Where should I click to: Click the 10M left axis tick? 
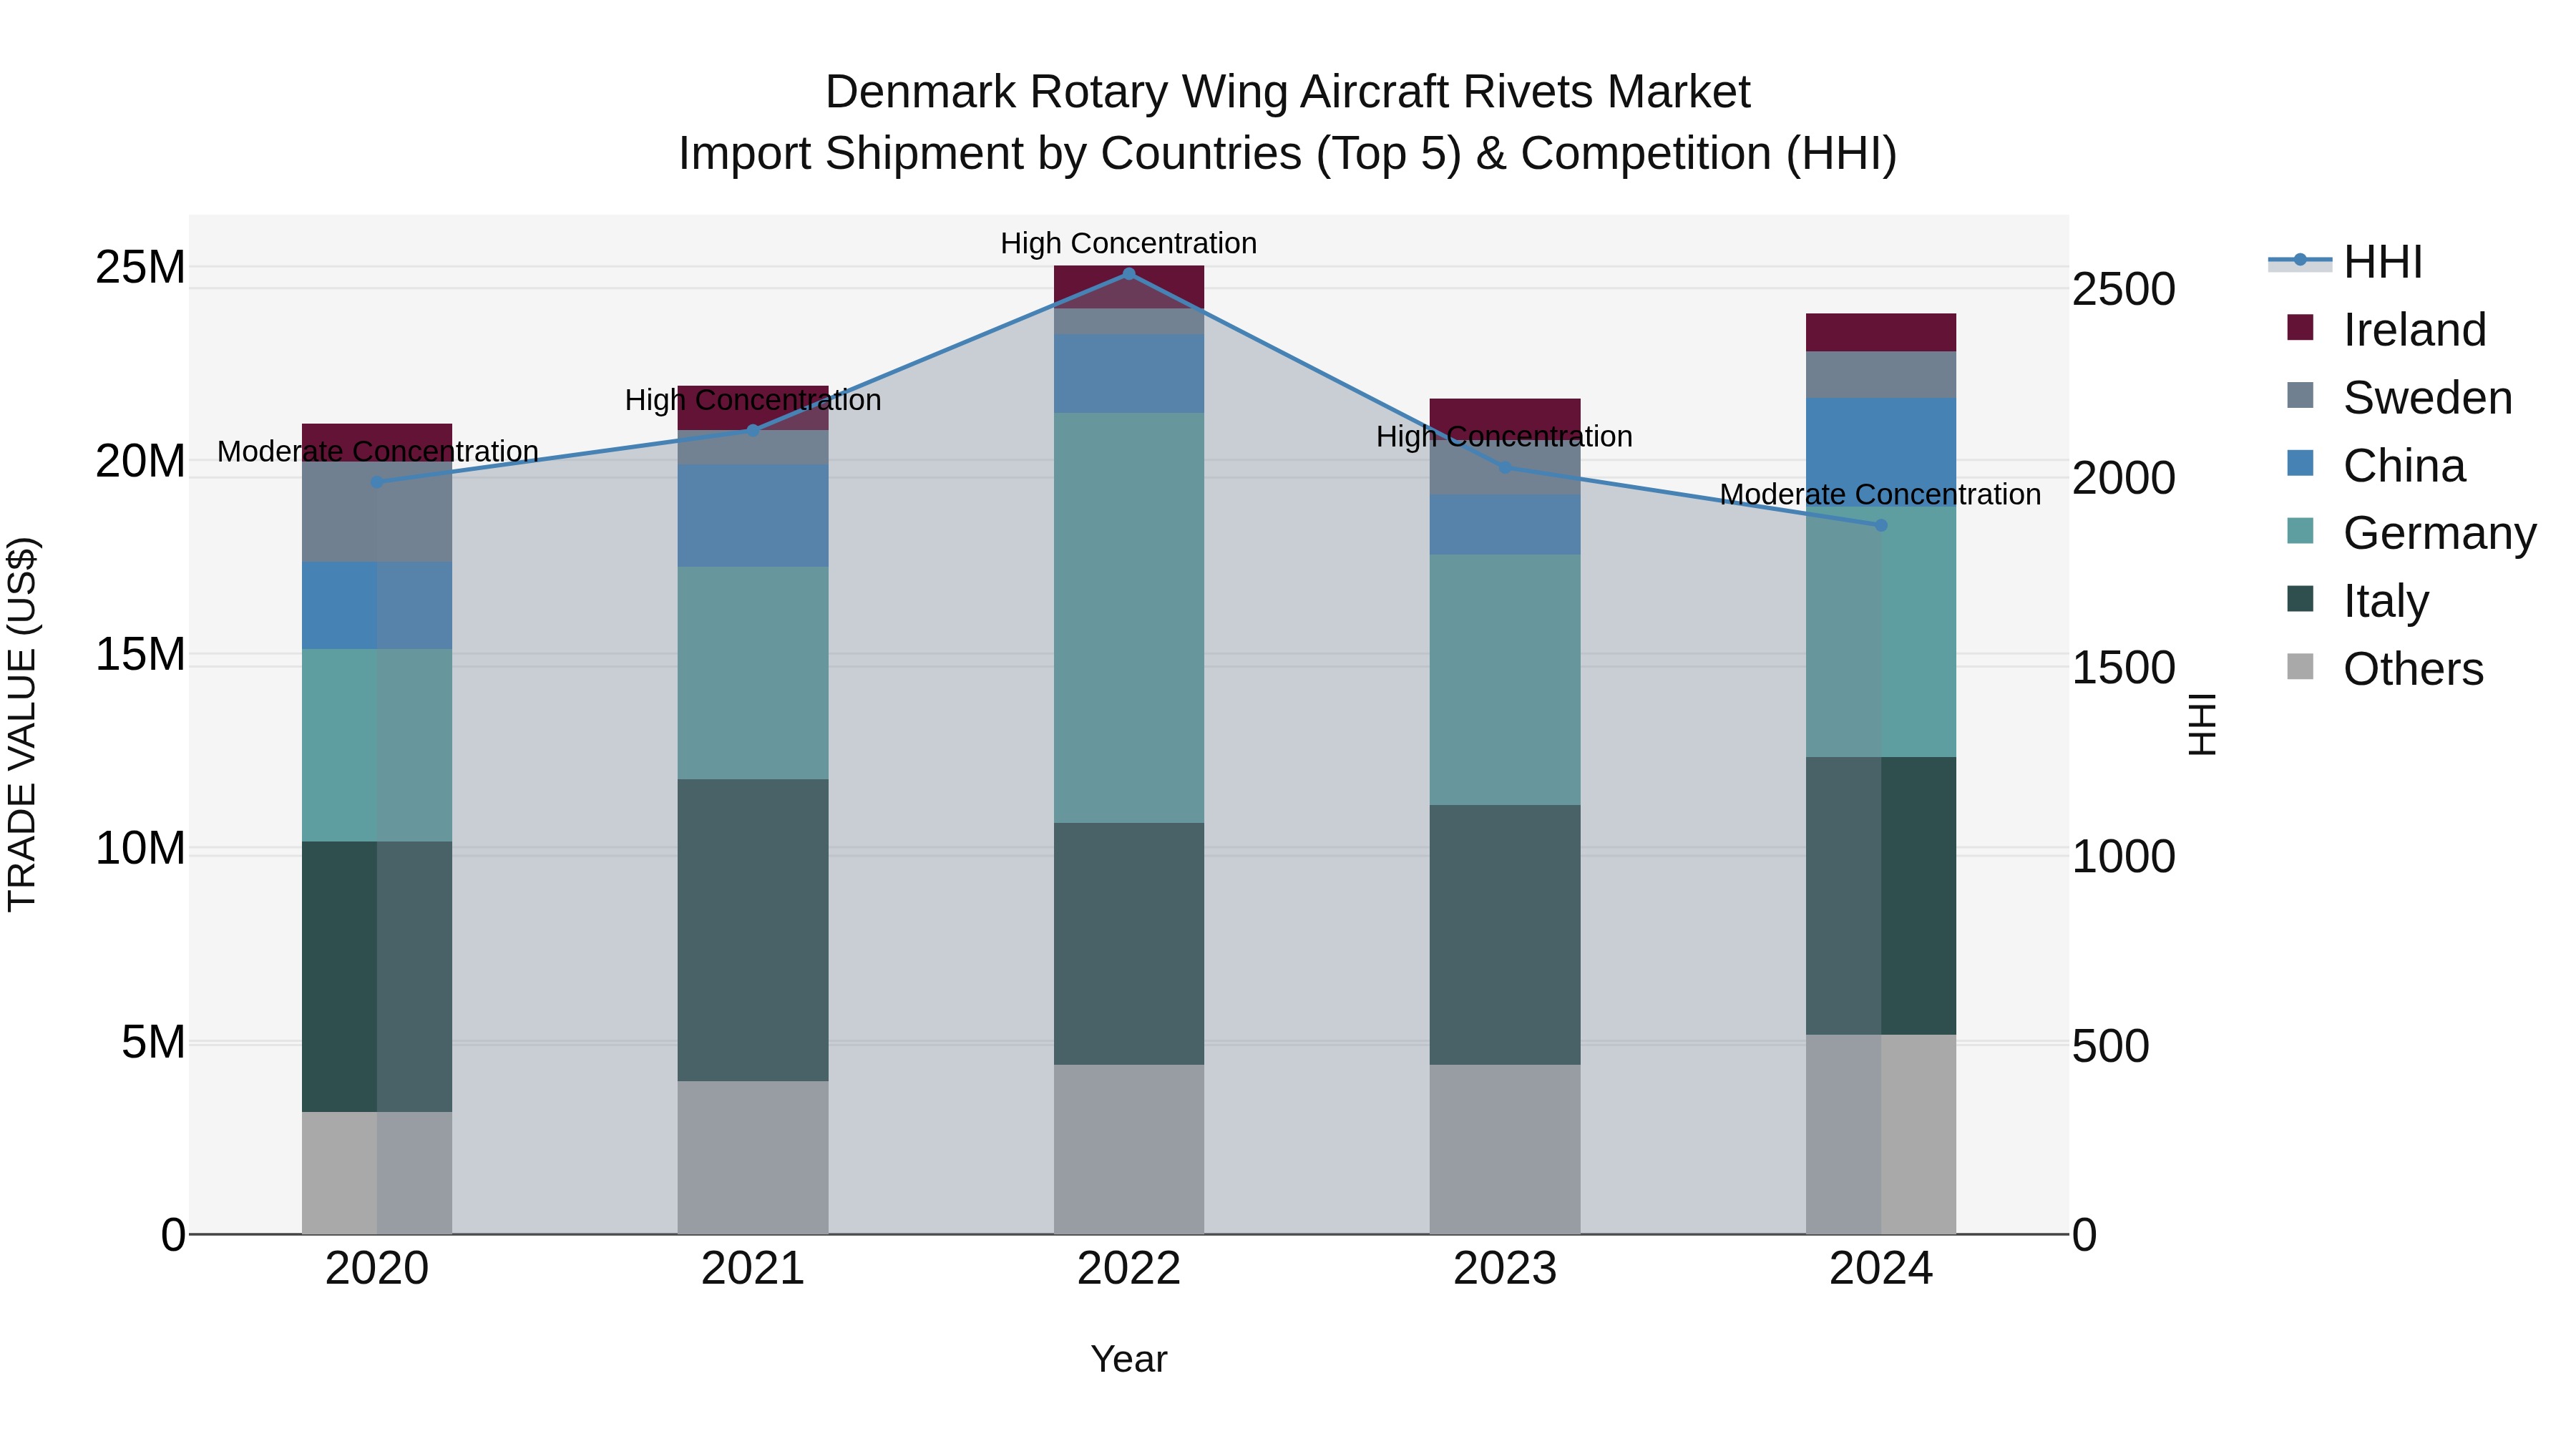coord(140,848)
